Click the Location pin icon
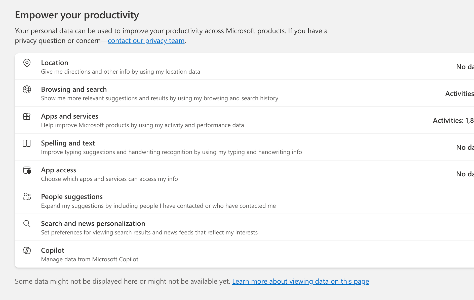The width and height of the screenshot is (474, 300). click(27, 63)
